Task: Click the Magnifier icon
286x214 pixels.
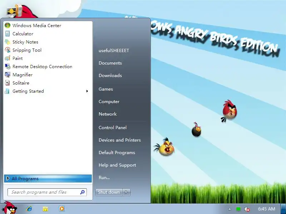Action: (8, 75)
